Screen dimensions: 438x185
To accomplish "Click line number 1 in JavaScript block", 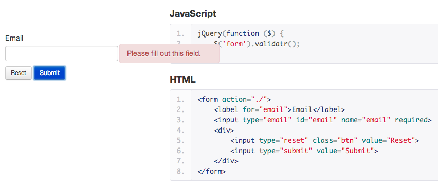I will click(180, 34).
